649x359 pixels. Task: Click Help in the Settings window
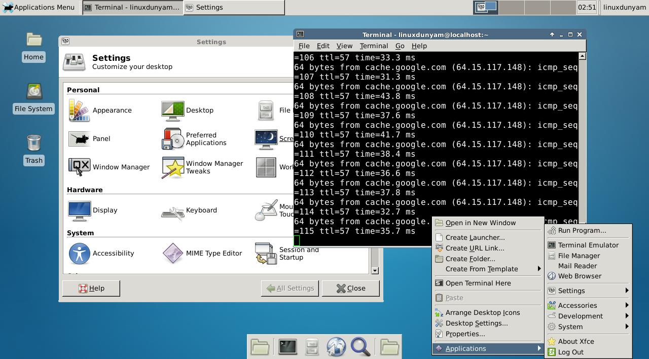[91, 288]
